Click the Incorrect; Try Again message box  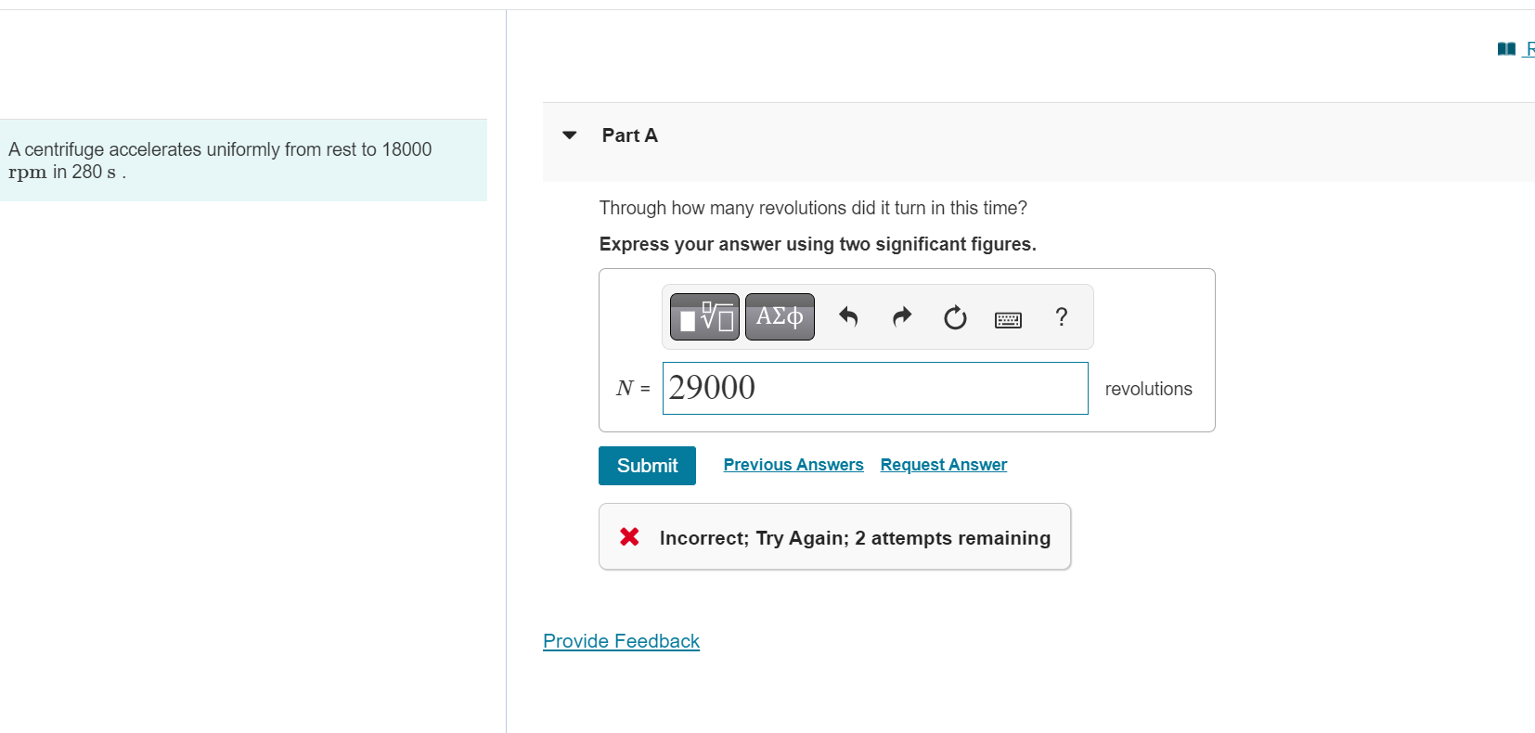click(834, 537)
